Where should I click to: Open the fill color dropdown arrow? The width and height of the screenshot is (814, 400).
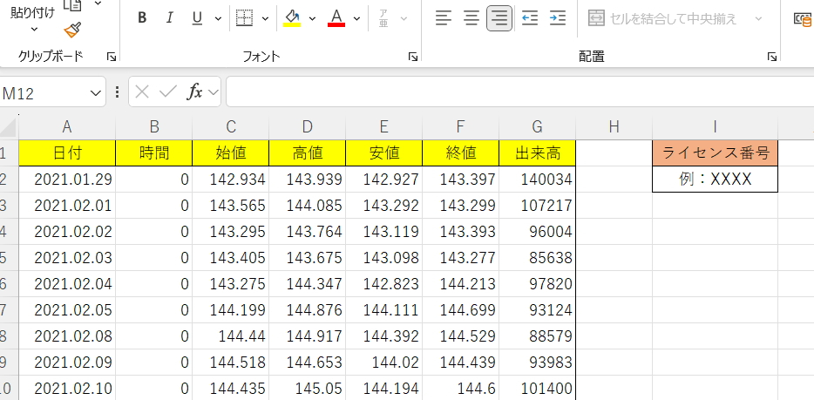click(313, 18)
